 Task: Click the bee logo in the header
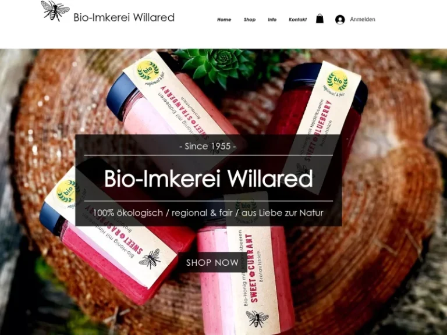click(55, 10)
